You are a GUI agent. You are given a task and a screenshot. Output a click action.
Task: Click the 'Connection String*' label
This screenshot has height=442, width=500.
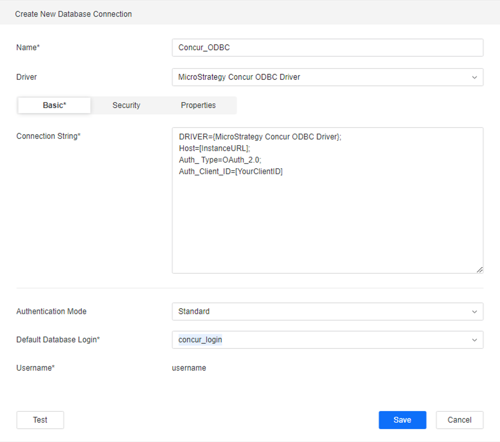pyautogui.click(x=49, y=136)
